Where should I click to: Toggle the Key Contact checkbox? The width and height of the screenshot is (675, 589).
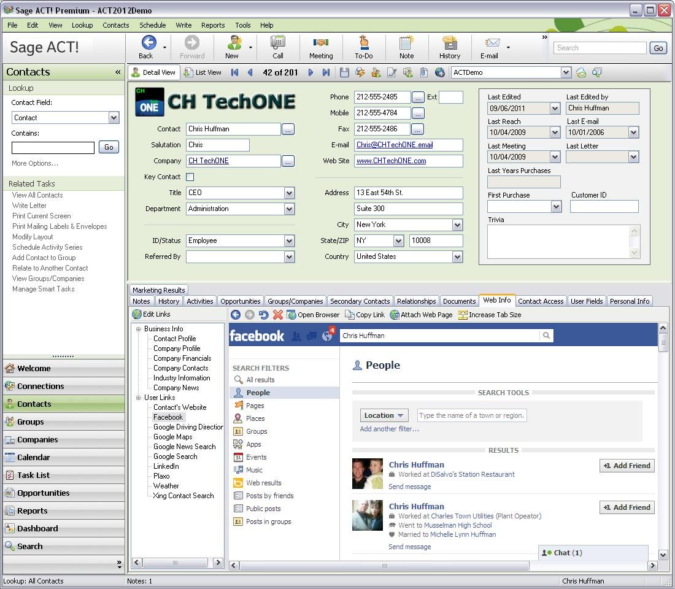coord(190,177)
